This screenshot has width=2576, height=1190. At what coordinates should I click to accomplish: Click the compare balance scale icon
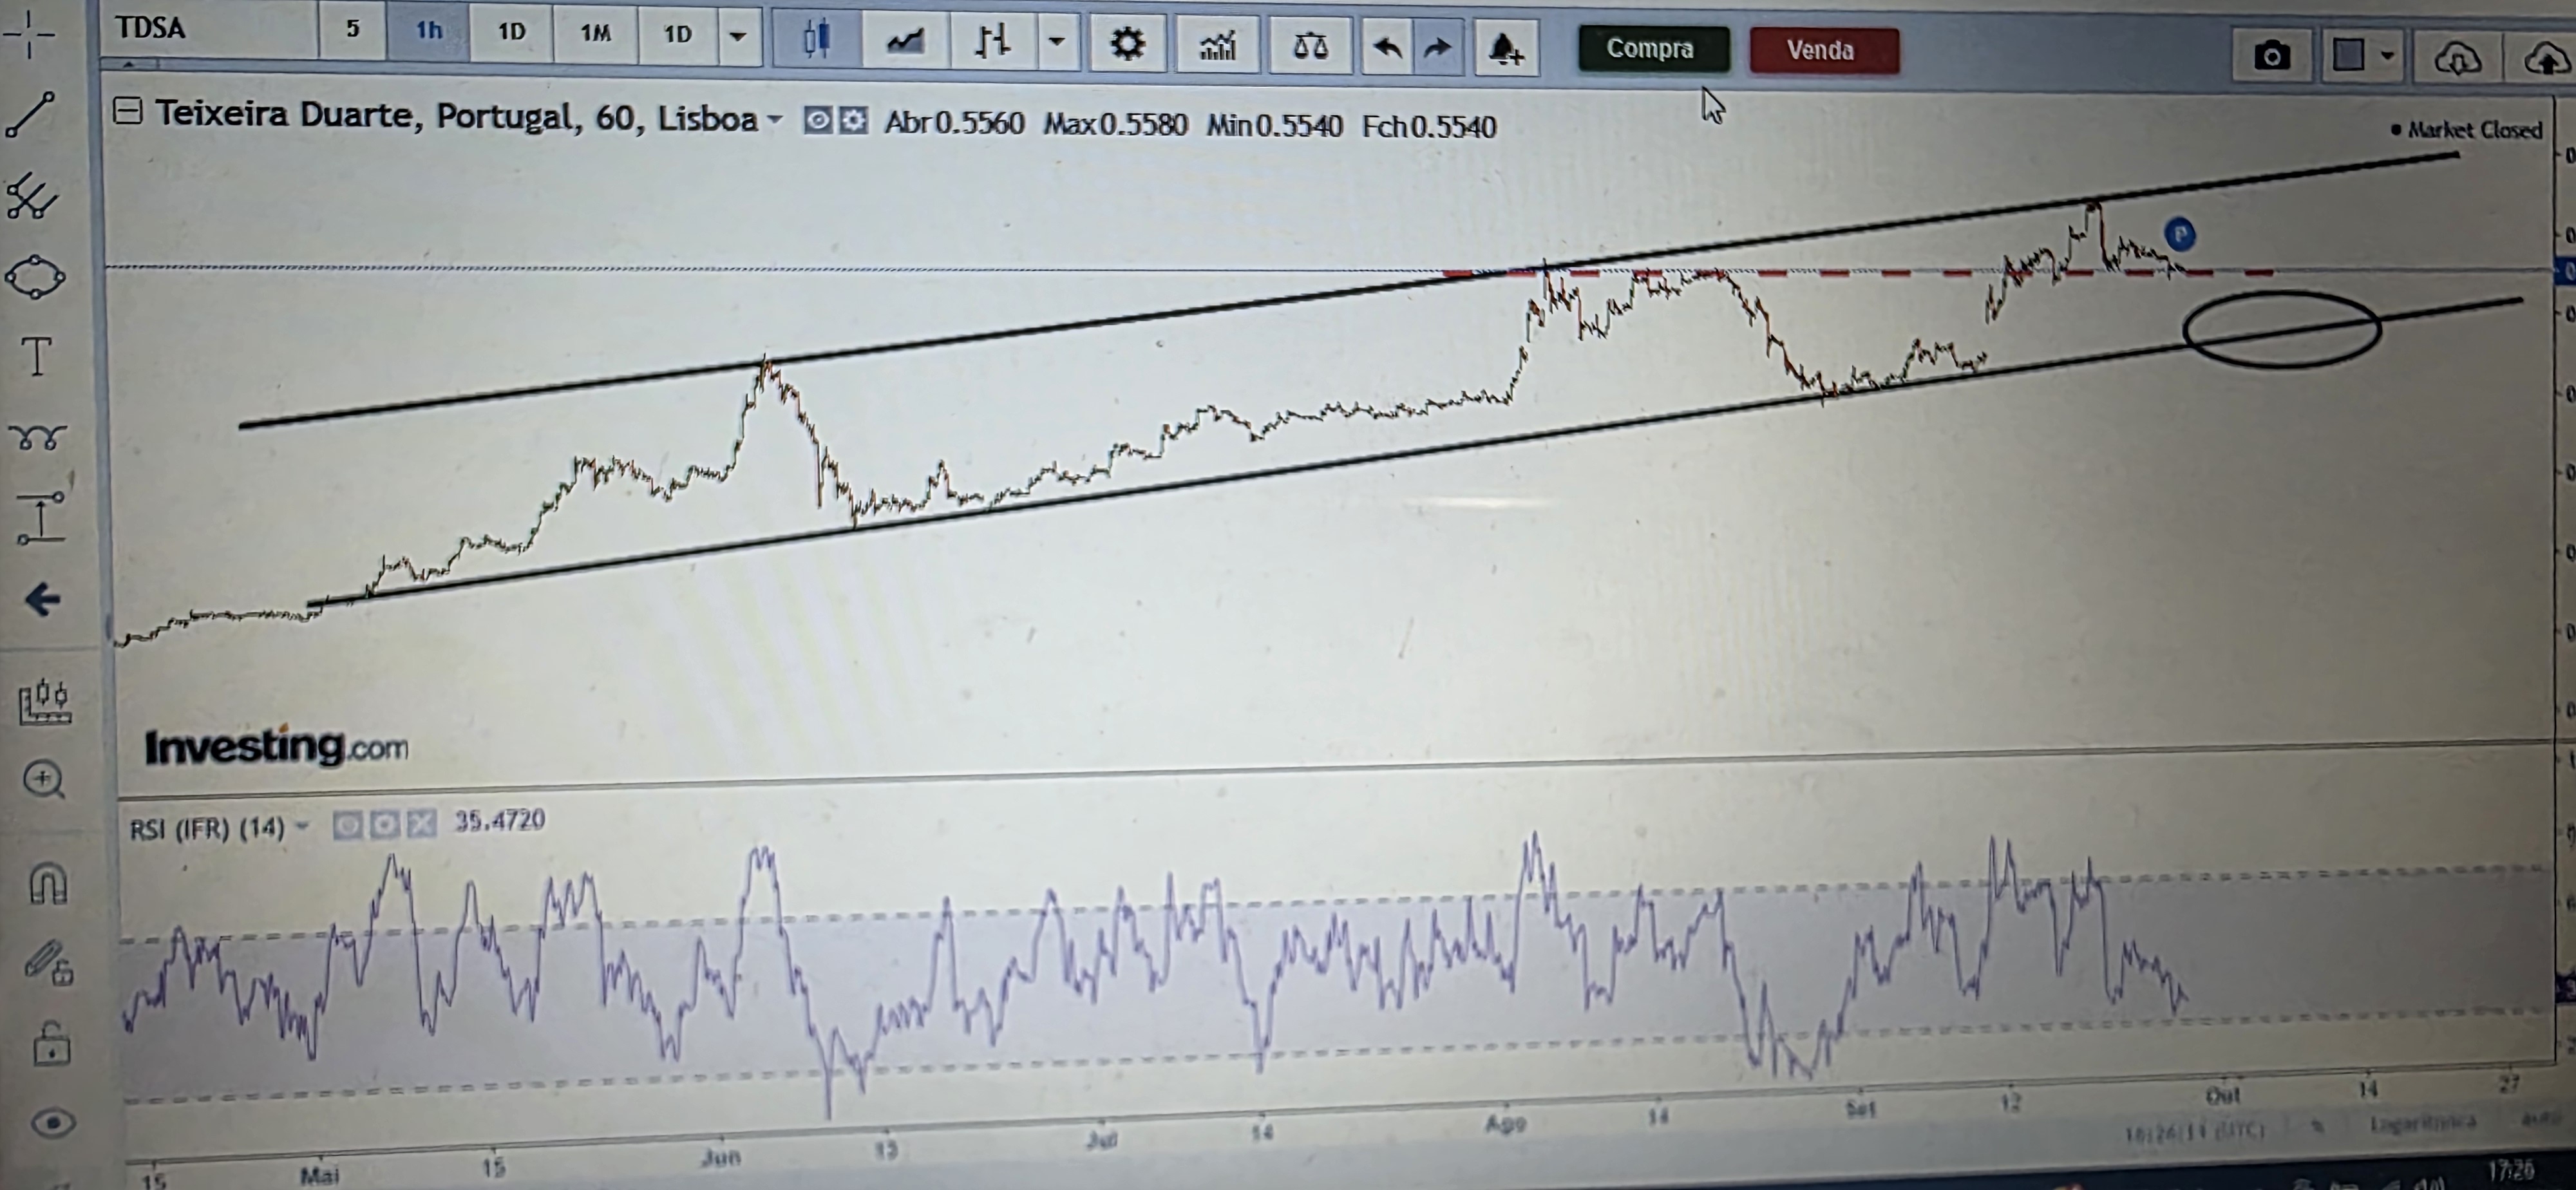click(1309, 46)
